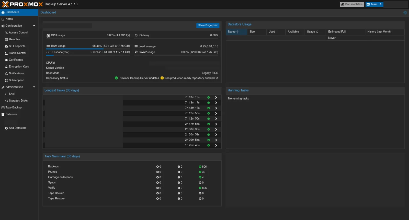Click the HD space(root) progress bar
409x220 pixels.
(88, 55)
